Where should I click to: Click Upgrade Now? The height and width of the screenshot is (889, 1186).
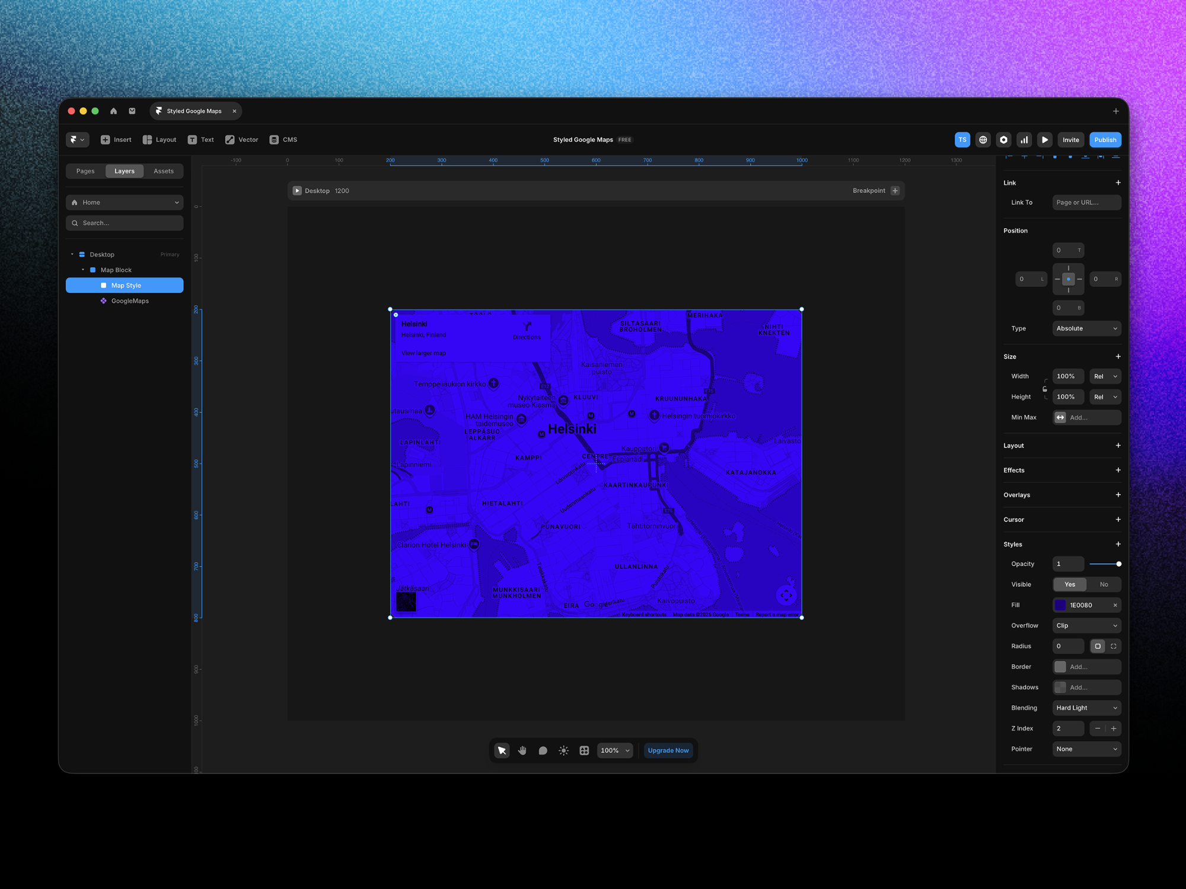(668, 750)
